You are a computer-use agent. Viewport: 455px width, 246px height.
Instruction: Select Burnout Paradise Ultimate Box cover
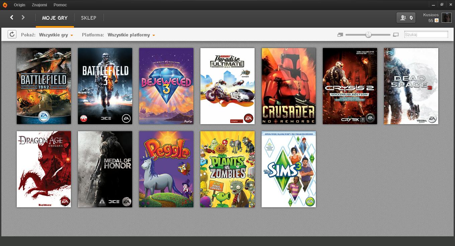pyautogui.click(x=227, y=86)
